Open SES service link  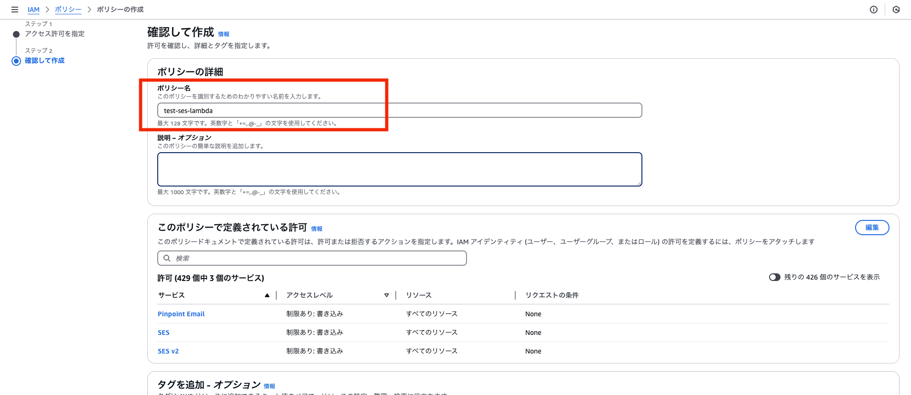coord(163,333)
